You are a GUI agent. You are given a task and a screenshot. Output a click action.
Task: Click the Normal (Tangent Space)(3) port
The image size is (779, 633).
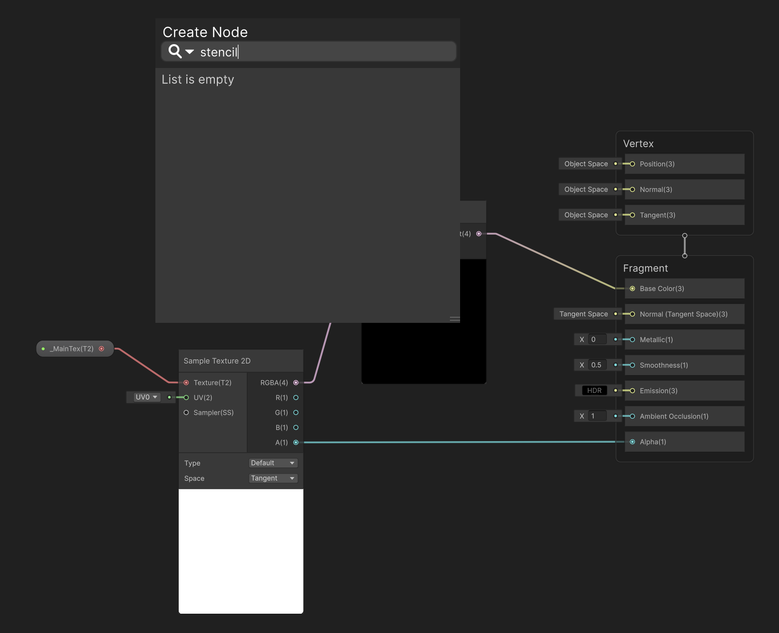632,314
